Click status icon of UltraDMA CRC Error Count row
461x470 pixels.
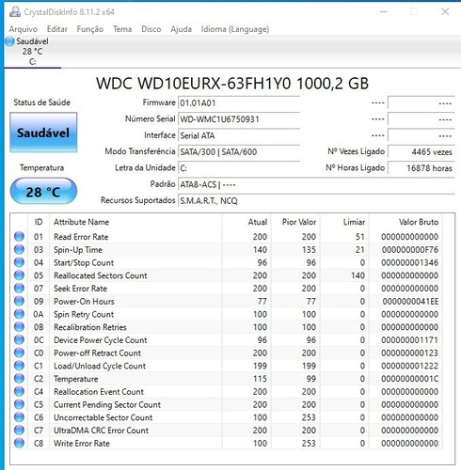19,431
